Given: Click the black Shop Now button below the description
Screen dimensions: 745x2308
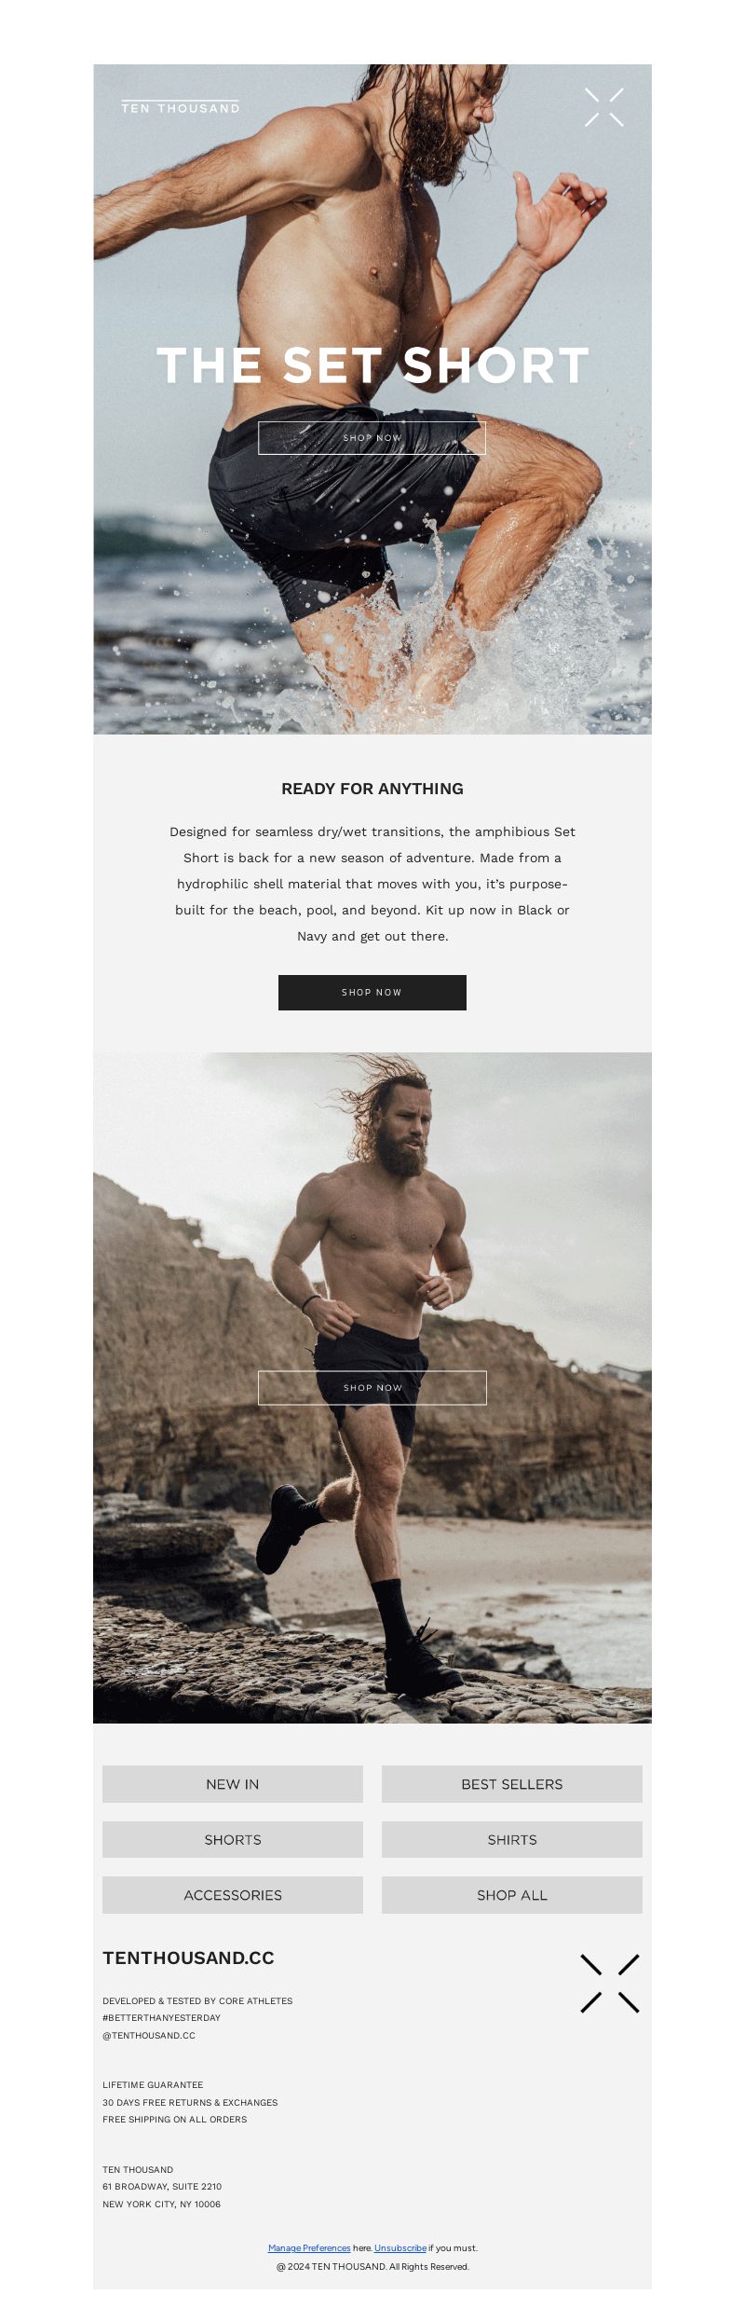Looking at the screenshot, I should (372, 993).
